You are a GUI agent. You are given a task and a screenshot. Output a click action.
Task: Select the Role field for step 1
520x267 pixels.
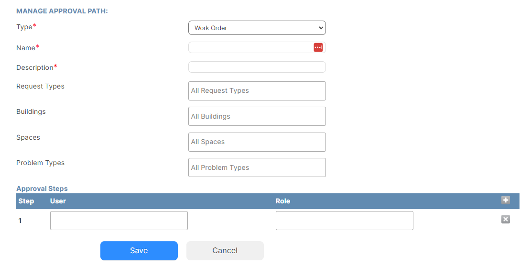(x=345, y=221)
